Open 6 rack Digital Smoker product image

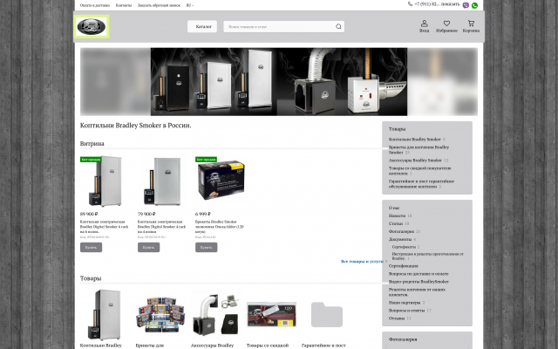pos(105,181)
